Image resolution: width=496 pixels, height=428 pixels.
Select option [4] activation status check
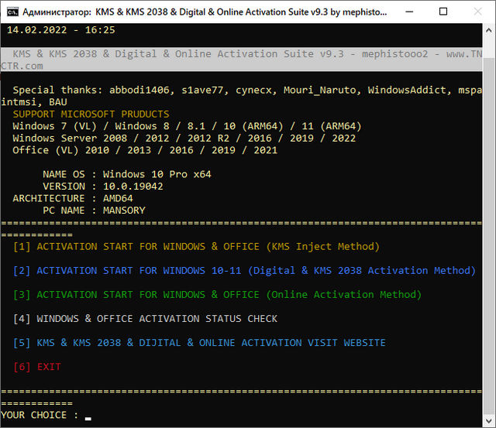[145, 319]
